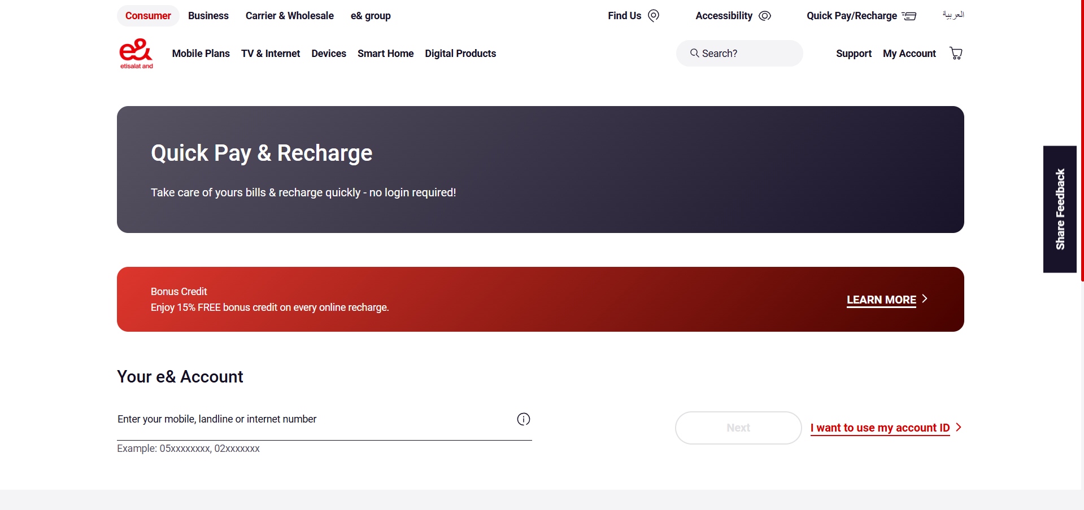Open the Mobile Plans menu

(201, 54)
